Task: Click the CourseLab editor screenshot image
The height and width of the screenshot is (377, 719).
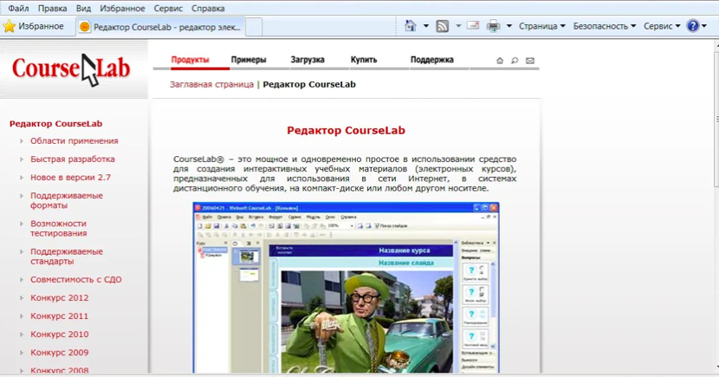Action: (346, 288)
